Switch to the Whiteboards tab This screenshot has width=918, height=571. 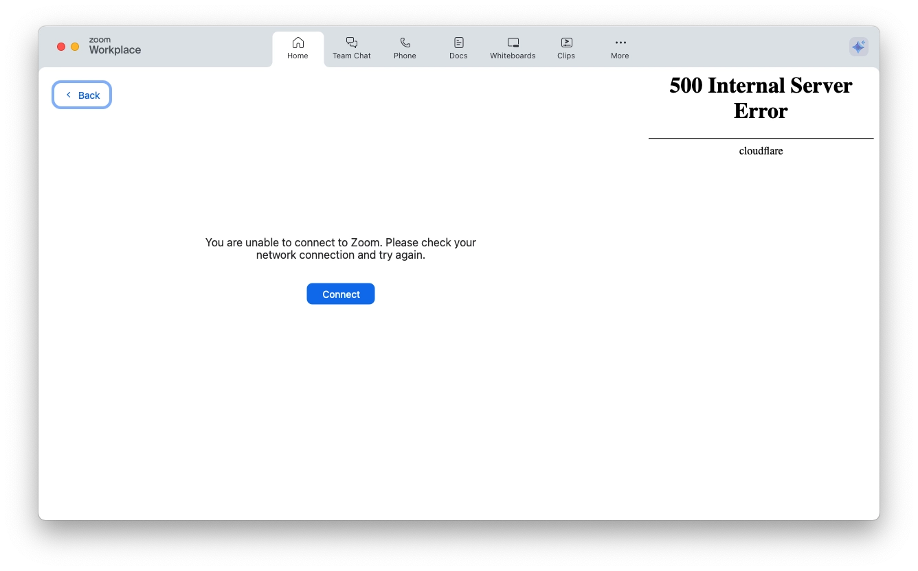point(512,48)
